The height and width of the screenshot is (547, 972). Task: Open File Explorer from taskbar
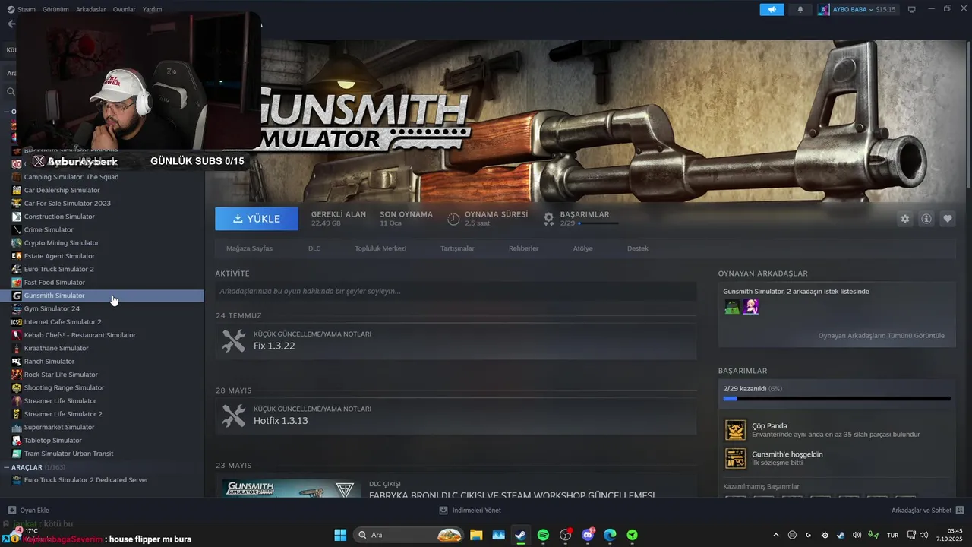(475, 535)
